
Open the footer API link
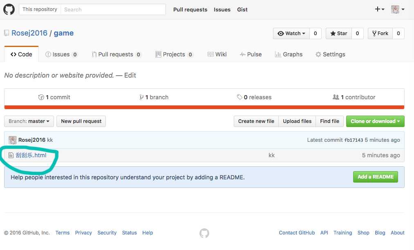click(x=324, y=232)
